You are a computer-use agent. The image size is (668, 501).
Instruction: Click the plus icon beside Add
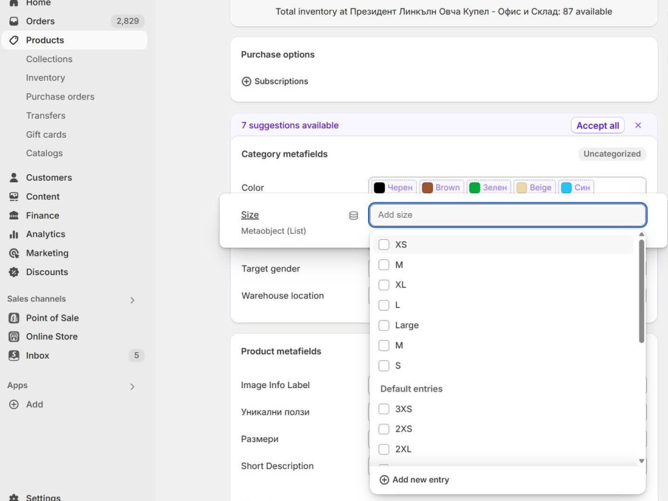pyautogui.click(x=13, y=404)
